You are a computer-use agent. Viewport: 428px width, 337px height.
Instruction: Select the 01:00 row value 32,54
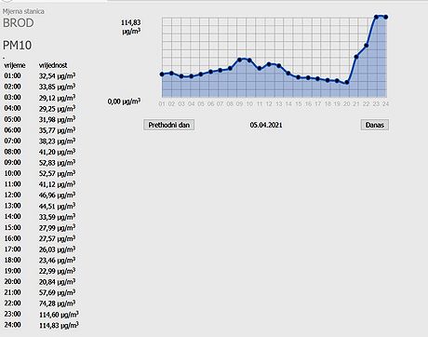57,75
